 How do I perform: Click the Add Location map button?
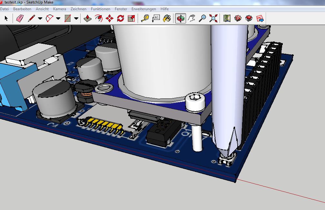click(227, 18)
